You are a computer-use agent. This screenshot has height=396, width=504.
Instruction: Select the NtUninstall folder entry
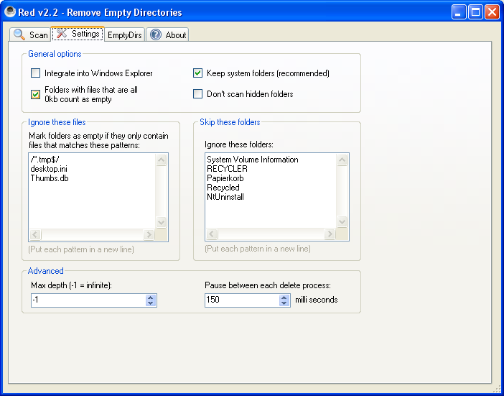[x=225, y=197]
